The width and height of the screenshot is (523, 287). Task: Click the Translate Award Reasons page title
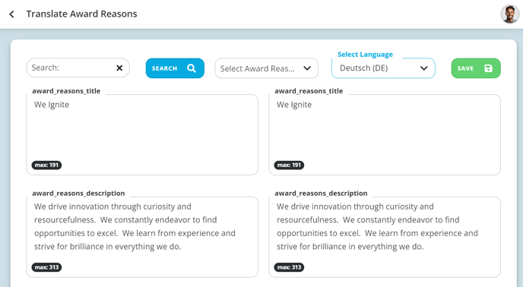[82, 14]
